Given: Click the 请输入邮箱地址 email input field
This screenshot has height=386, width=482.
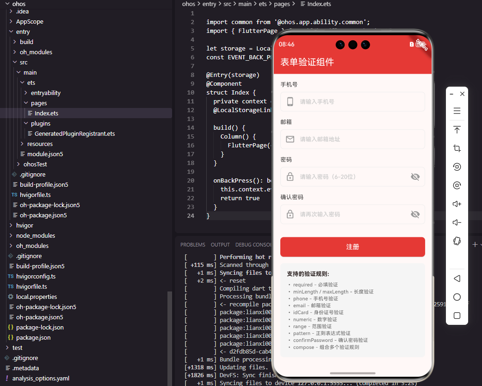Looking at the screenshot, I should coord(352,139).
